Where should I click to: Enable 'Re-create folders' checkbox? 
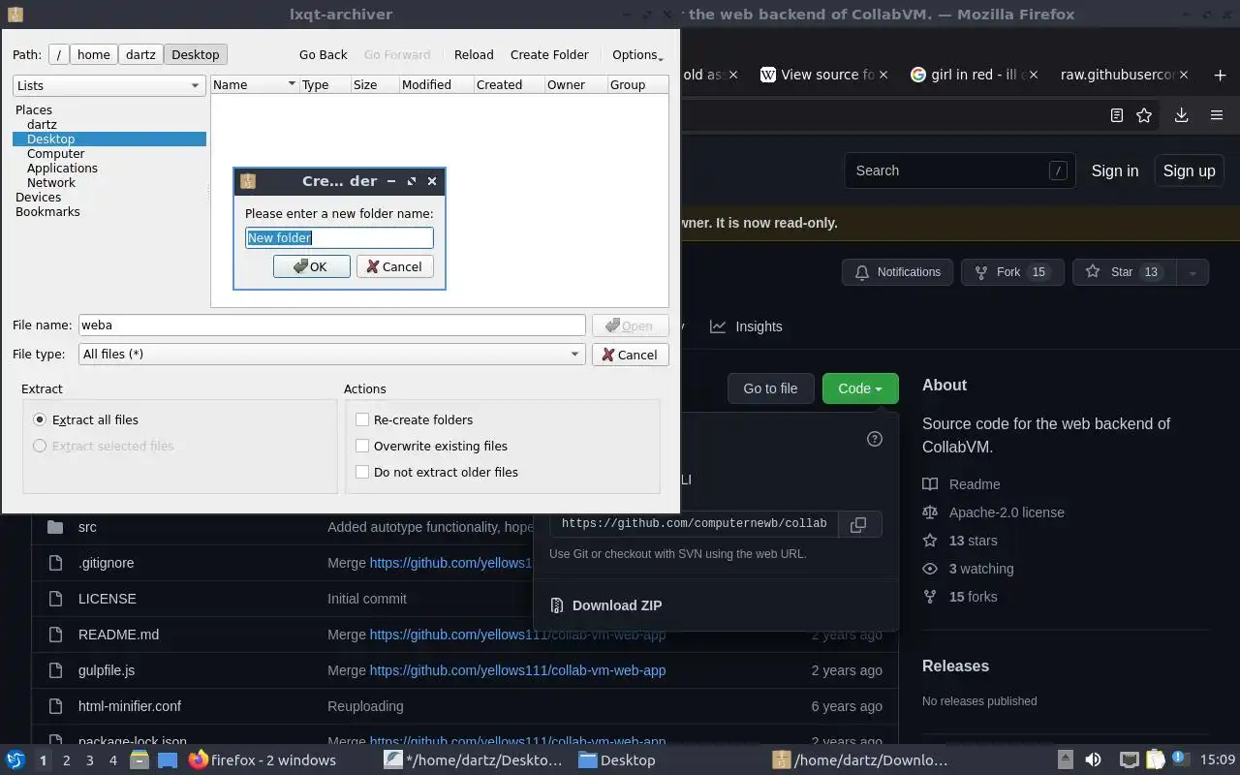pyautogui.click(x=362, y=419)
